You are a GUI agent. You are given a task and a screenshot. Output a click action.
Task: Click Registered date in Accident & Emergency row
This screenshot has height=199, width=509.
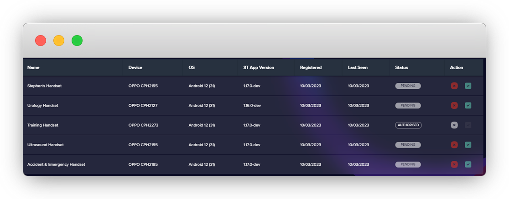(x=311, y=164)
